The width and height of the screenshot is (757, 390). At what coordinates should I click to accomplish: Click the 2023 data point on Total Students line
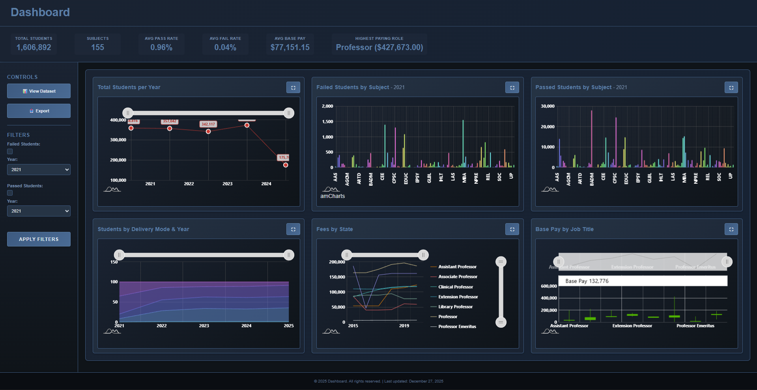coord(208,131)
